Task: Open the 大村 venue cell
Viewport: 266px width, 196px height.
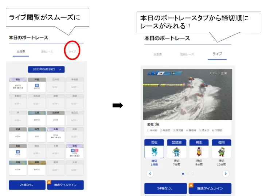Action: pos(75,168)
